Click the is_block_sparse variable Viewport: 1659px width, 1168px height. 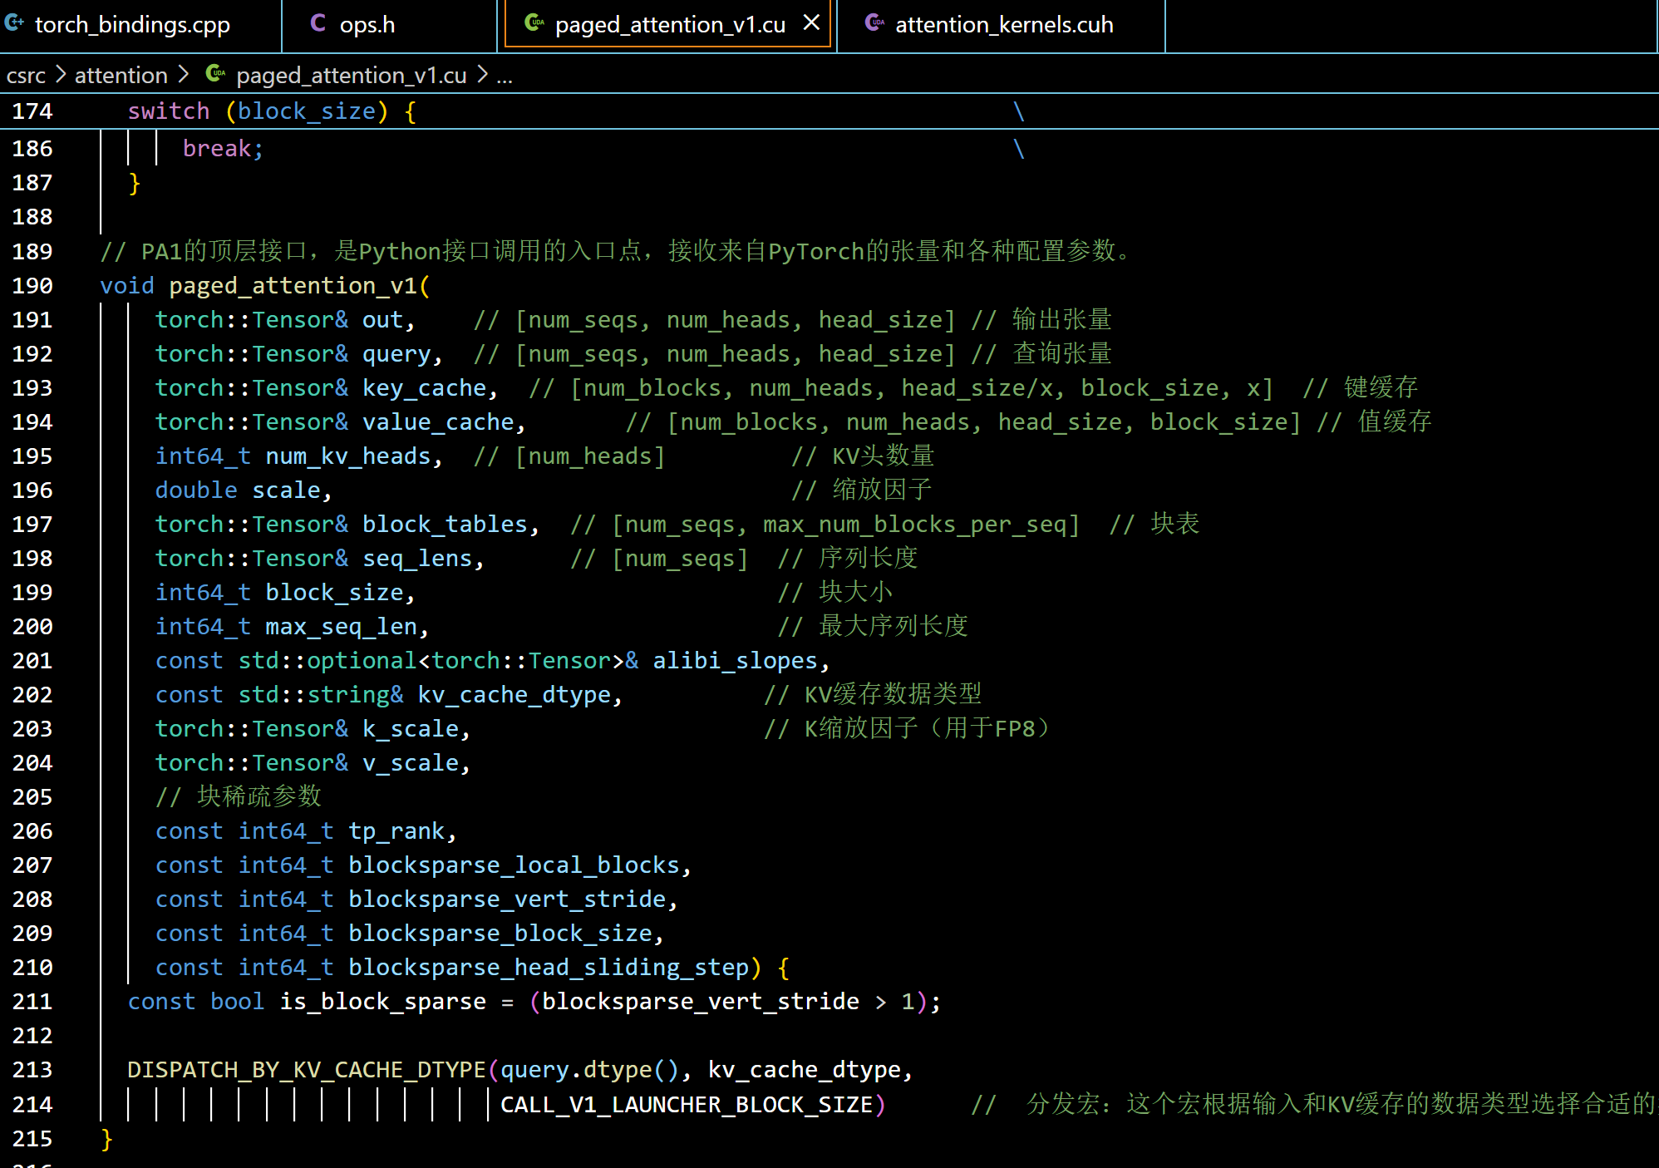382,1002
